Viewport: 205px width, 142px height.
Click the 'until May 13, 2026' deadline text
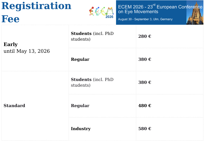(x=27, y=51)
